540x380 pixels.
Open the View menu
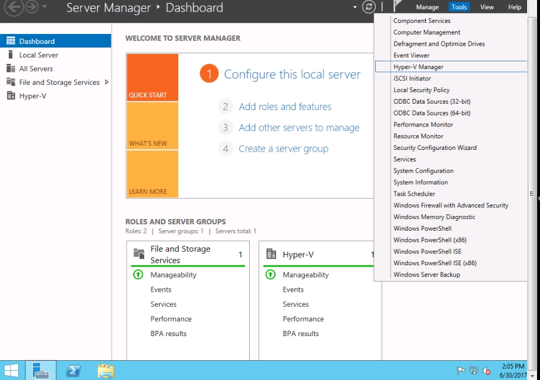[x=487, y=7]
